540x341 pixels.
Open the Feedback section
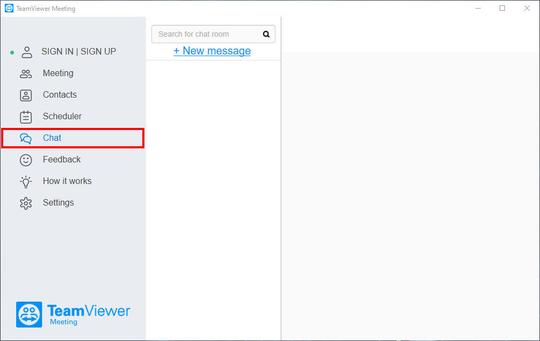(x=61, y=159)
